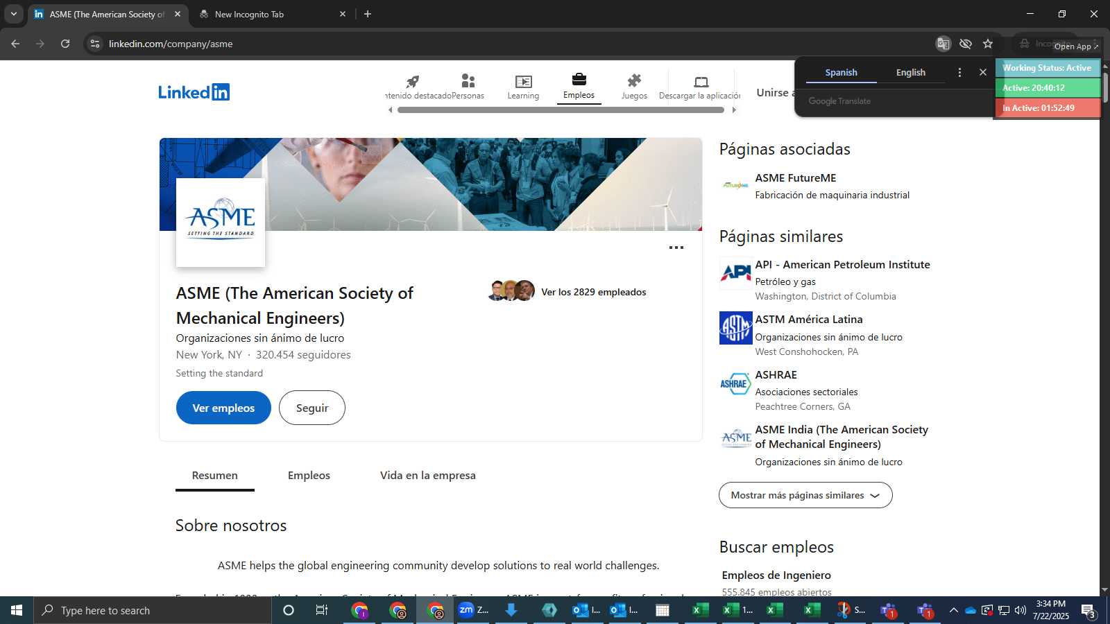Close the ASME browser tab
Image resolution: width=1110 pixels, height=624 pixels.
pos(178,14)
